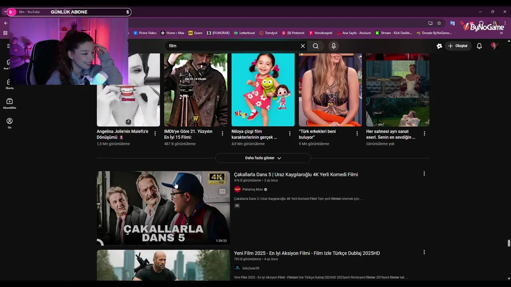Click Niloya çizgi film karakterlerinin title

254,134
